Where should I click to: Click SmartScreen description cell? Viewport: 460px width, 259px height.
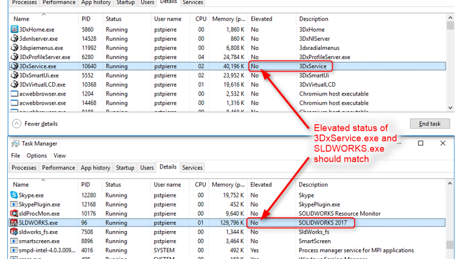click(315, 241)
